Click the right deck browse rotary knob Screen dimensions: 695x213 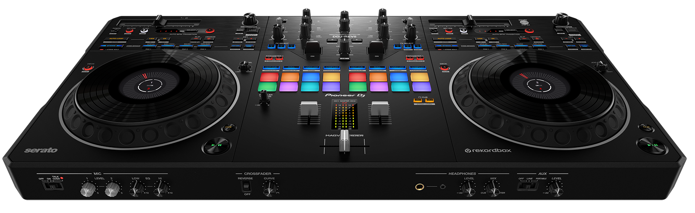[561, 19]
